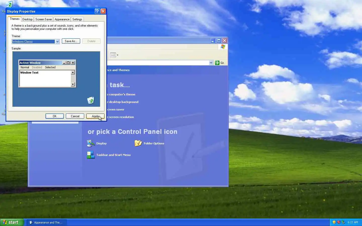Click the Recycle Bin in the sample preview
The image size is (362, 226).
[x=90, y=100]
